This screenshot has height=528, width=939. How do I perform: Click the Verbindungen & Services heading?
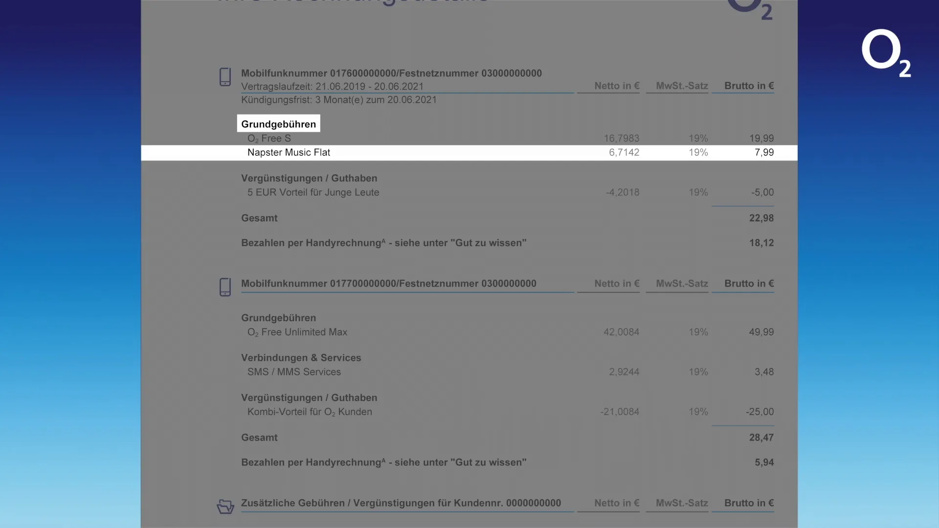point(301,358)
